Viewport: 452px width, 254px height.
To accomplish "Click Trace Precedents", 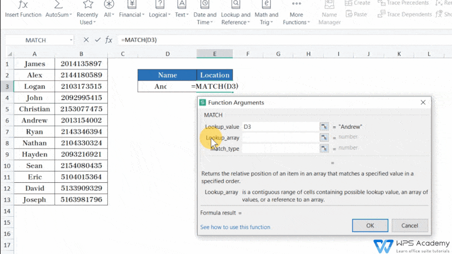I will 403,3.
